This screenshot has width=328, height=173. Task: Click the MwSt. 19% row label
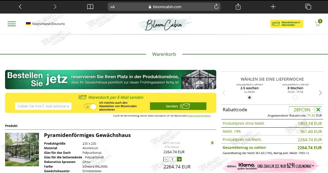(x=232, y=132)
